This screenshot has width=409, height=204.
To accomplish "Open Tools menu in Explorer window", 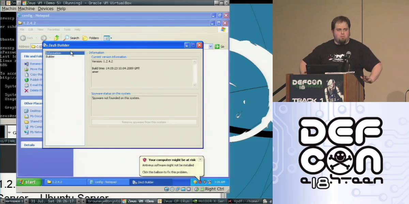I will 67,30.
